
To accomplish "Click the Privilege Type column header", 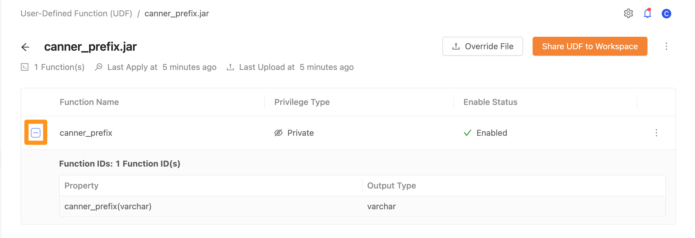I will pos(302,102).
